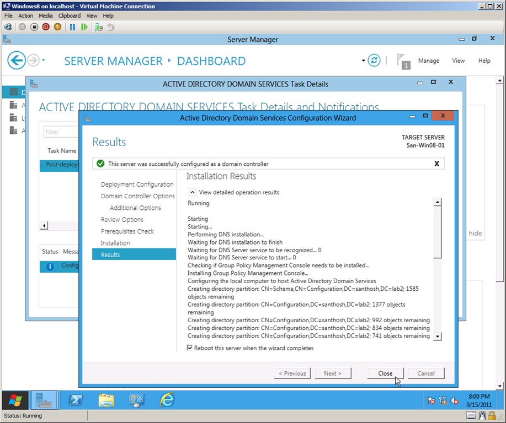Select Installation step
Image resolution: width=506 pixels, height=423 pixels.
(115, 243)
